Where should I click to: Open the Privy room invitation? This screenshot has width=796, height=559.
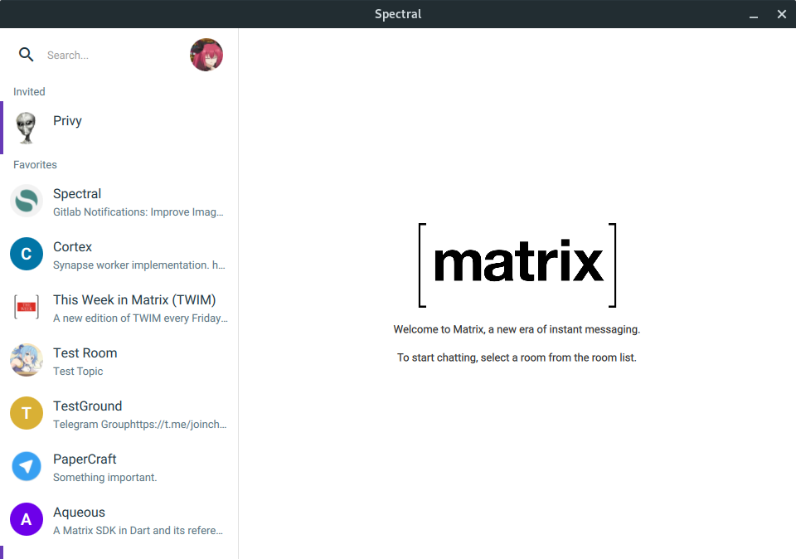click(x=67, y=121)
